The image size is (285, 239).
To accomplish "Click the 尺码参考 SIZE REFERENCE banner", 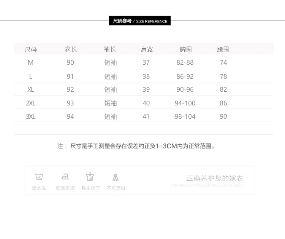I will (x=140, y=21).
